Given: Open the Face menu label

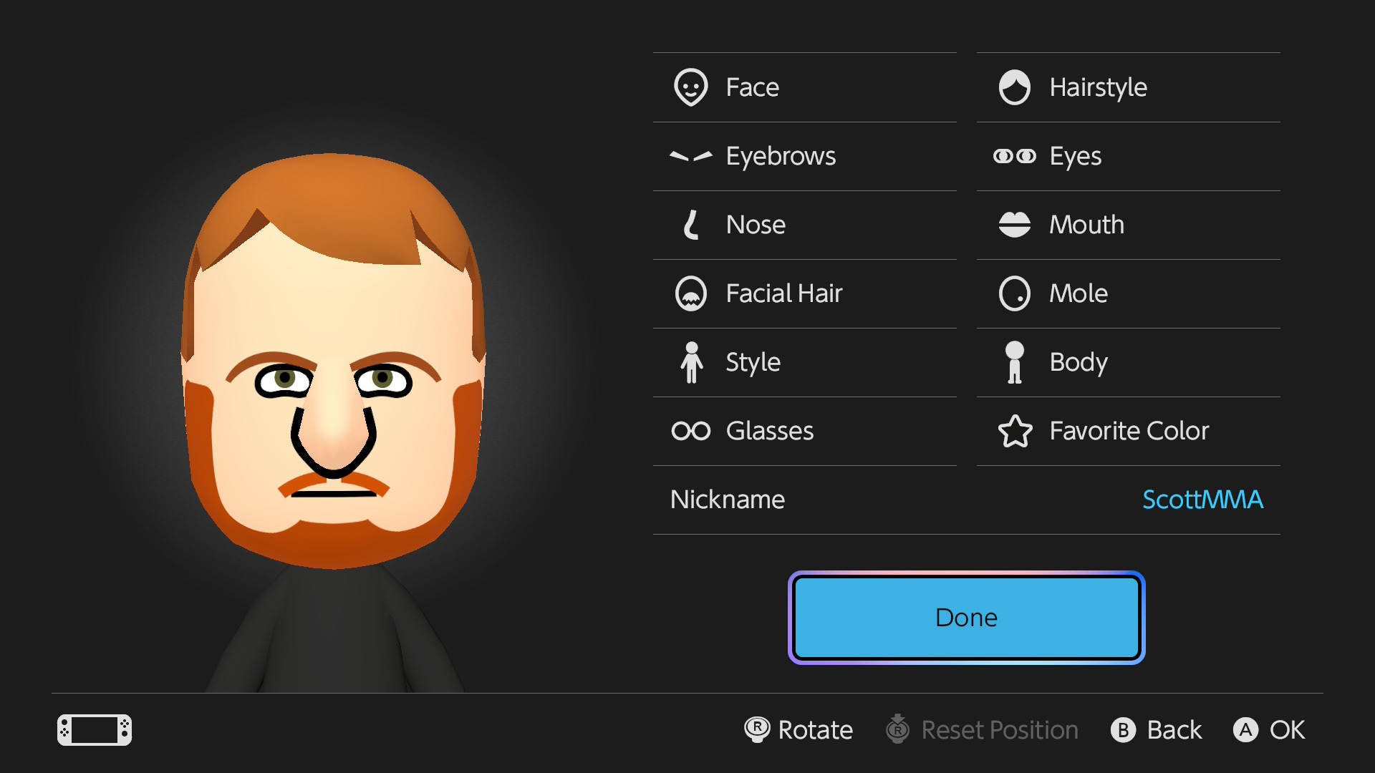Looking at the screenshot, I should [x=752, y=87].
